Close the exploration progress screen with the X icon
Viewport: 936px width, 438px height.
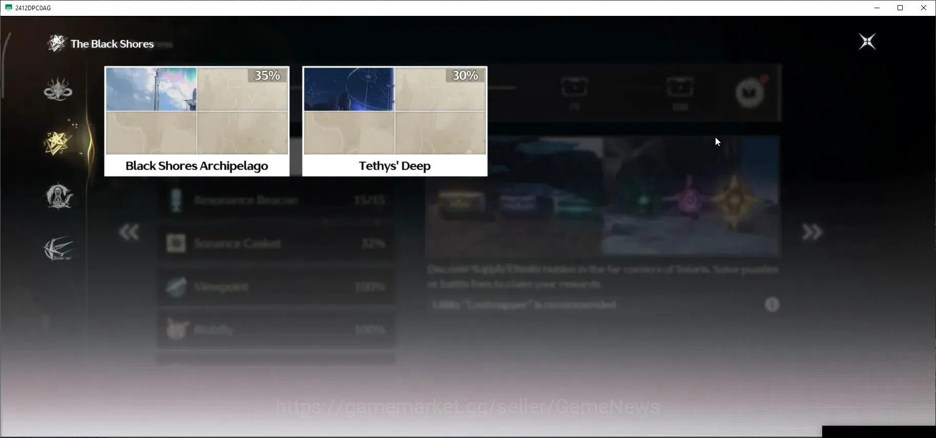point(867,41)
